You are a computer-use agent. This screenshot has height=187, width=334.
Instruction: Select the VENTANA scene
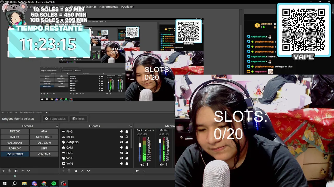click(x=44, y=154)
